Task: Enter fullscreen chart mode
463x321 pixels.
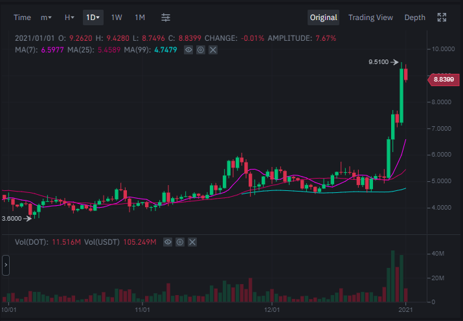Action: [x=442, y=17]
